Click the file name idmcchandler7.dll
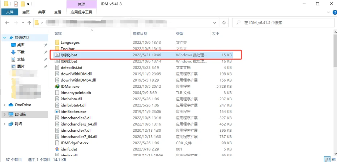The image size is (337, 162). click(76, 130)
